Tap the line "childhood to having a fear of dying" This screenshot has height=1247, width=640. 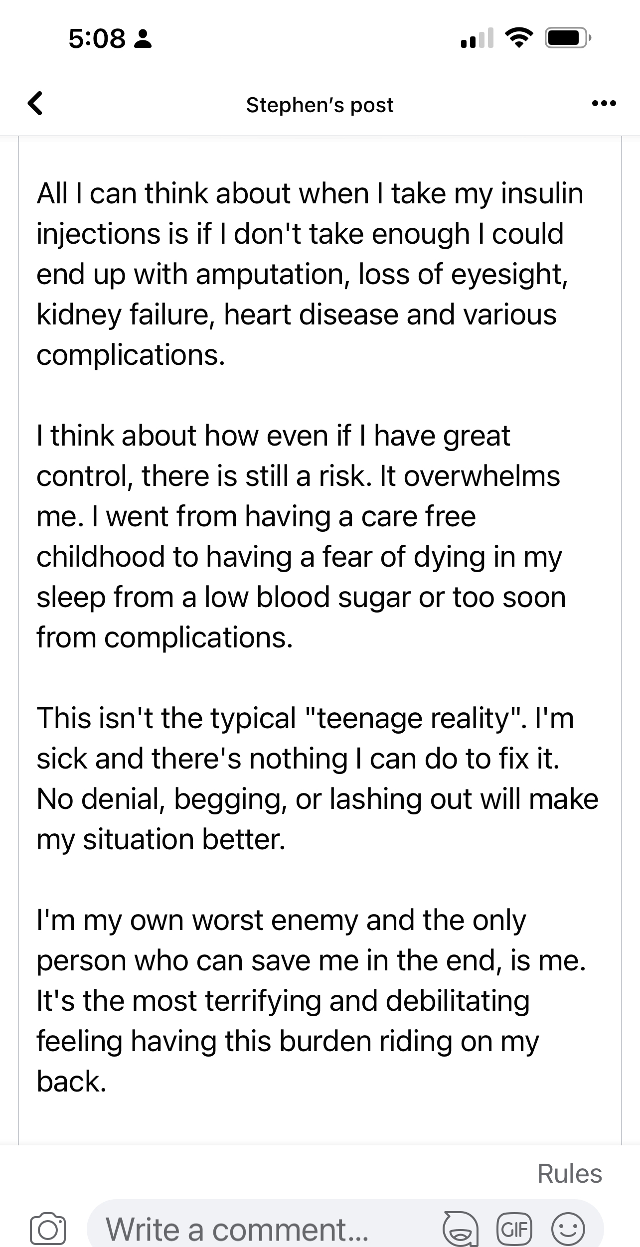[x=299, y=557]
